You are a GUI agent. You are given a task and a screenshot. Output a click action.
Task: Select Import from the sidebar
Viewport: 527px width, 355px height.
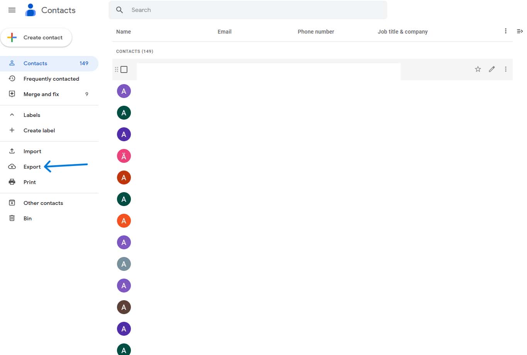pos(32,151)
